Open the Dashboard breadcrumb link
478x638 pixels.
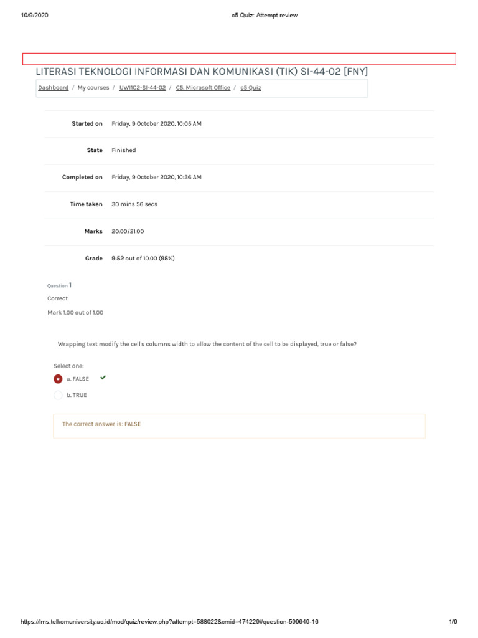[x=54, y=88]
